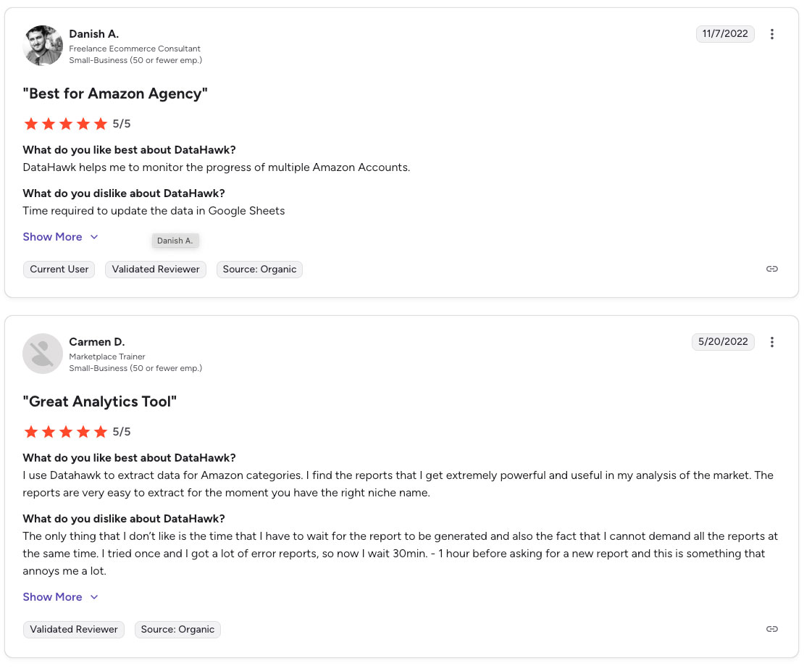Expand Show More on Carmen D.'s review
Image resolution: width=804 pixels, height=671 pixels.
coord(52,597)
